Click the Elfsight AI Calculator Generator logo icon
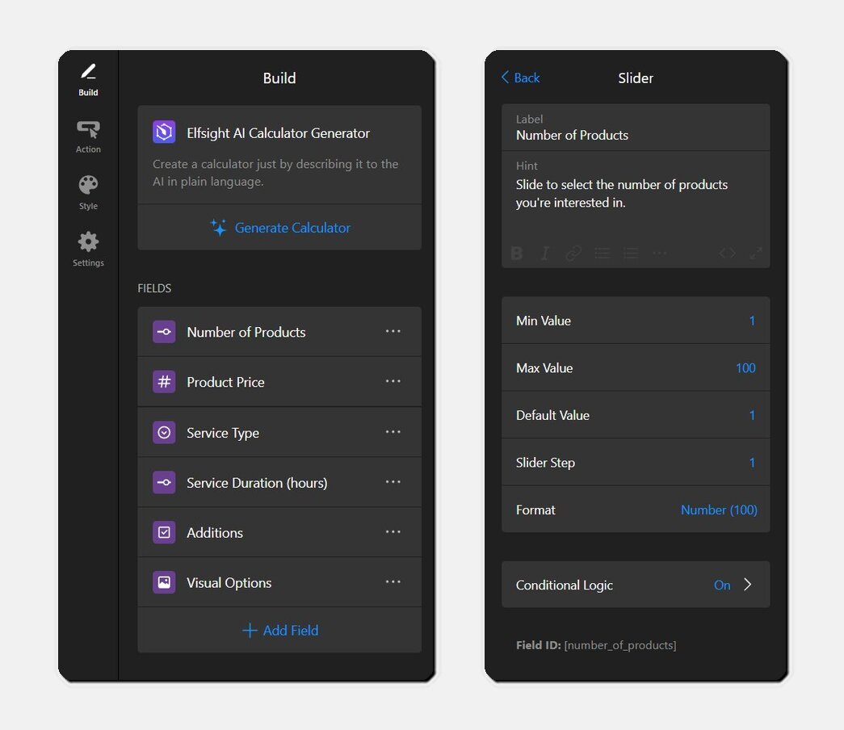Screen dimensions: 844x730 [x=164, y=132]
